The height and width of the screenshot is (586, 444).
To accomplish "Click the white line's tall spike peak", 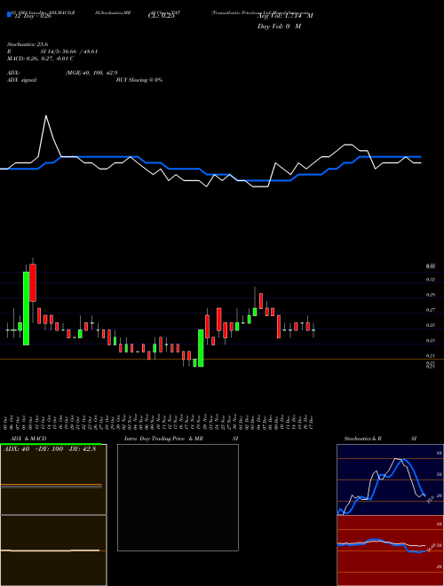I will [46, 115].
